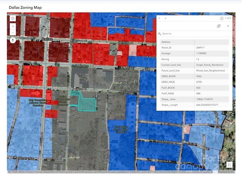Image resolution: width=242 pixels, height=177 pixels.
Task: Click the Zoning row in popup table
Action: click(x=194, y=59)
